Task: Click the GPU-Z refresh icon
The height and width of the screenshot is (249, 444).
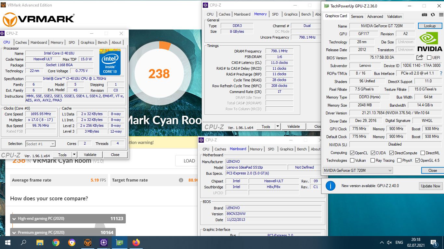Action: pos(433,15)
